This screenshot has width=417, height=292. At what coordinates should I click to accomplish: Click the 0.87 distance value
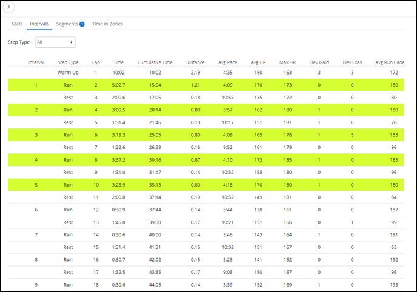point(195,160)
